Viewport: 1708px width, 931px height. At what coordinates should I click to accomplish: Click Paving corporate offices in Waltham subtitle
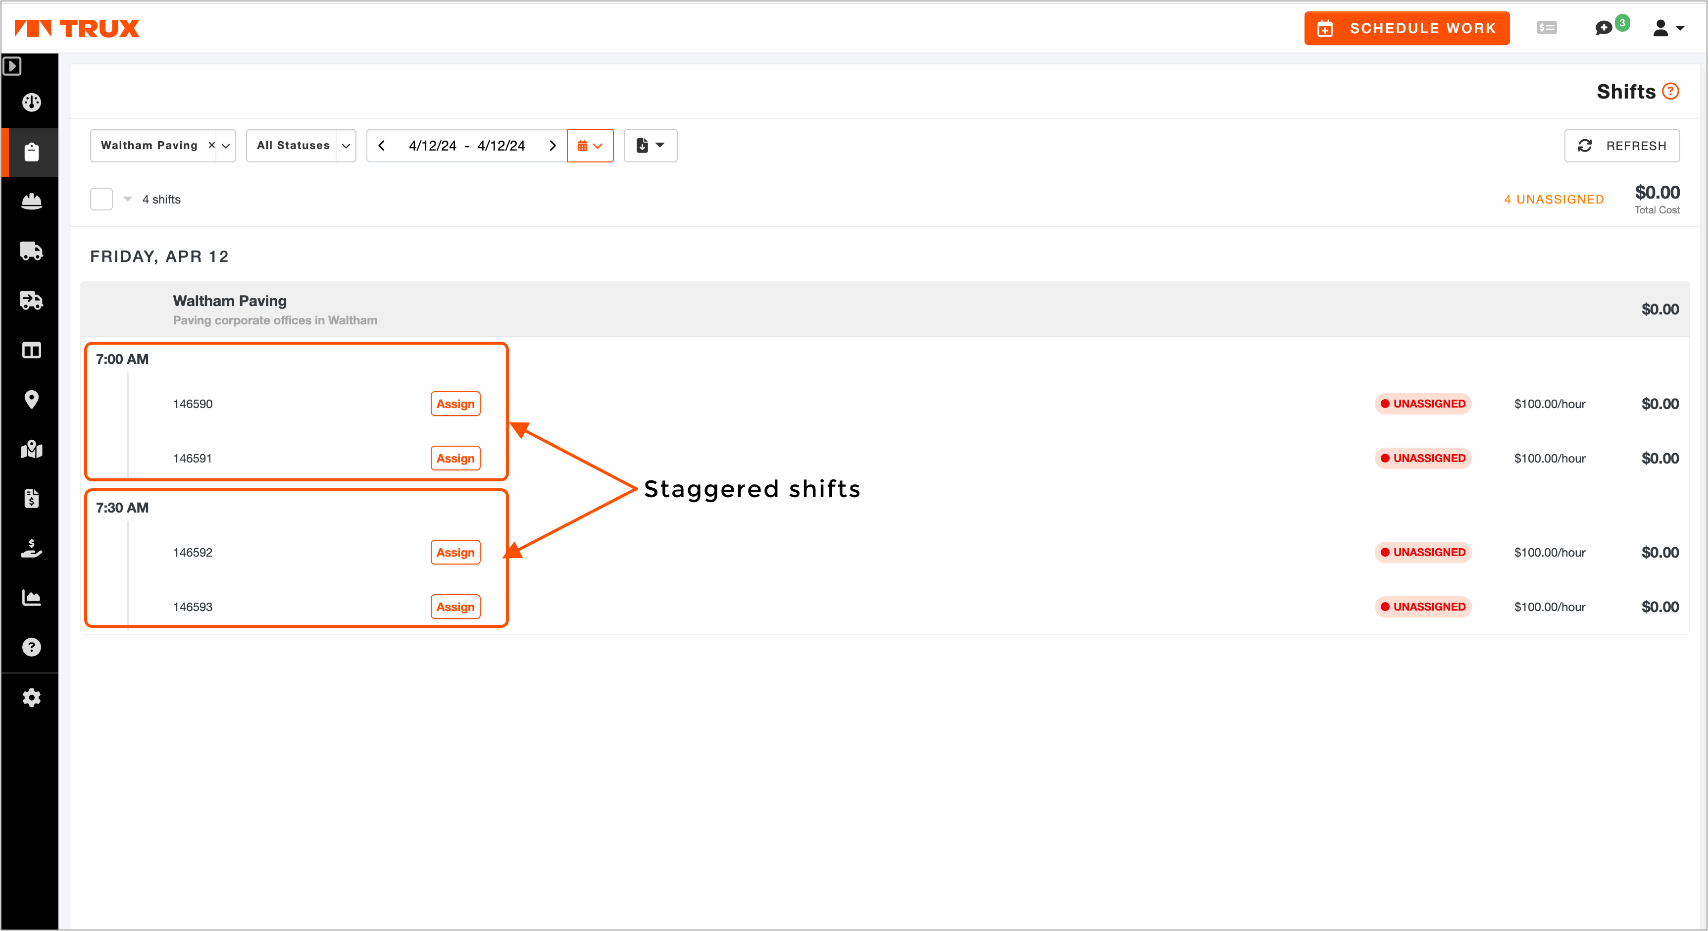tap(275, 320)
